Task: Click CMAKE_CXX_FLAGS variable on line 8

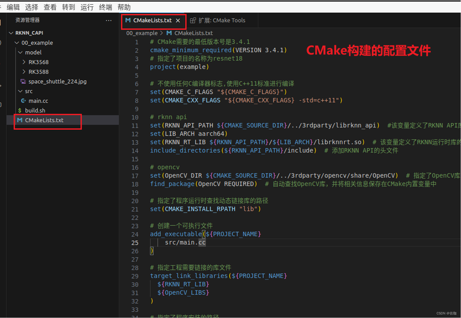Action: click(192, 100)
